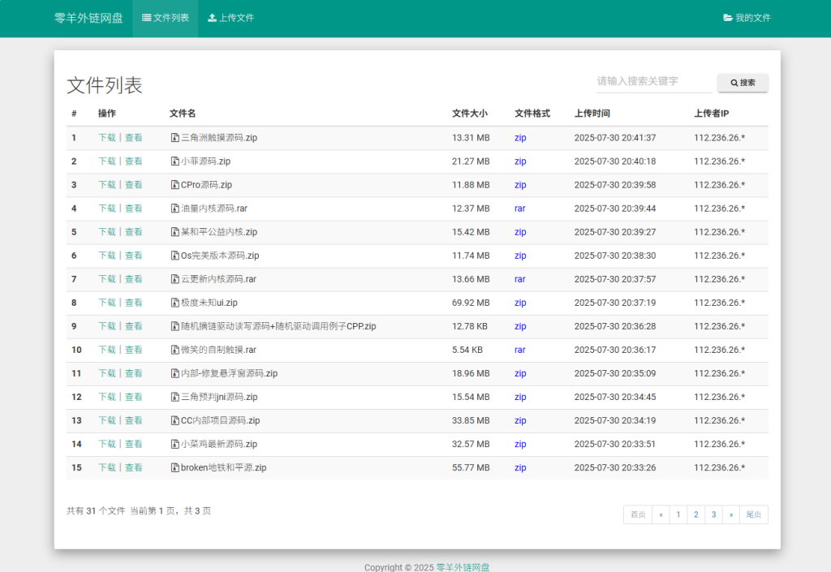Click file icon beside 内部-修复悬浮窗源码.zip
Screen dimensions: 831x572
[175, 373]
